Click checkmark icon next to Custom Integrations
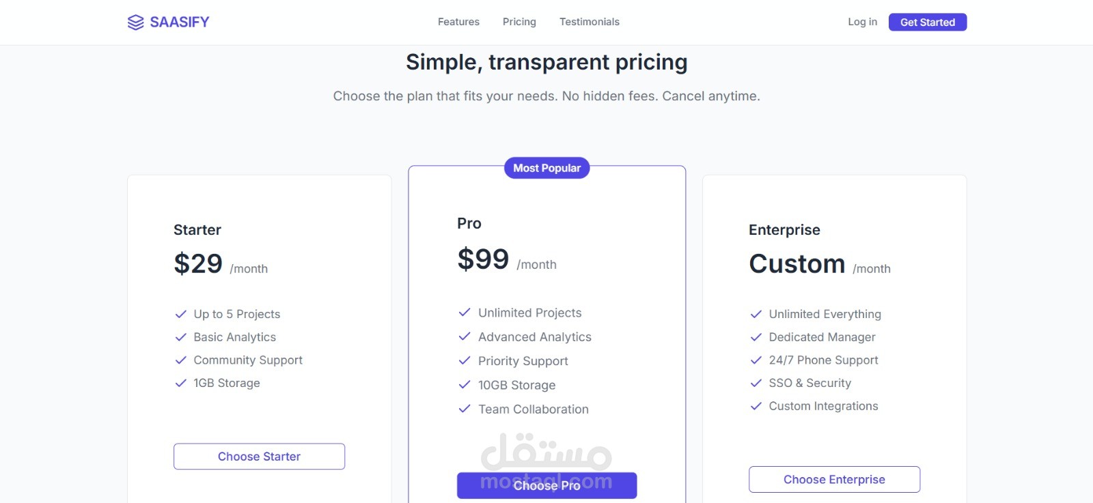This screenshot has width=1093, height=503. tap(756, 406)
